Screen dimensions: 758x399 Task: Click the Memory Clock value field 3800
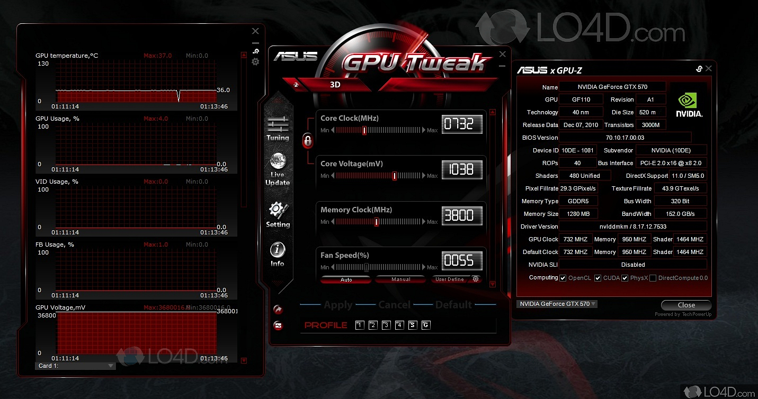point(462,216)
